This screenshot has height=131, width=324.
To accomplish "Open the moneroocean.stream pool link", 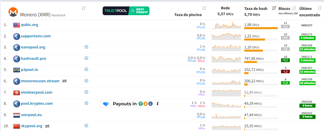I will pos(40,81).
